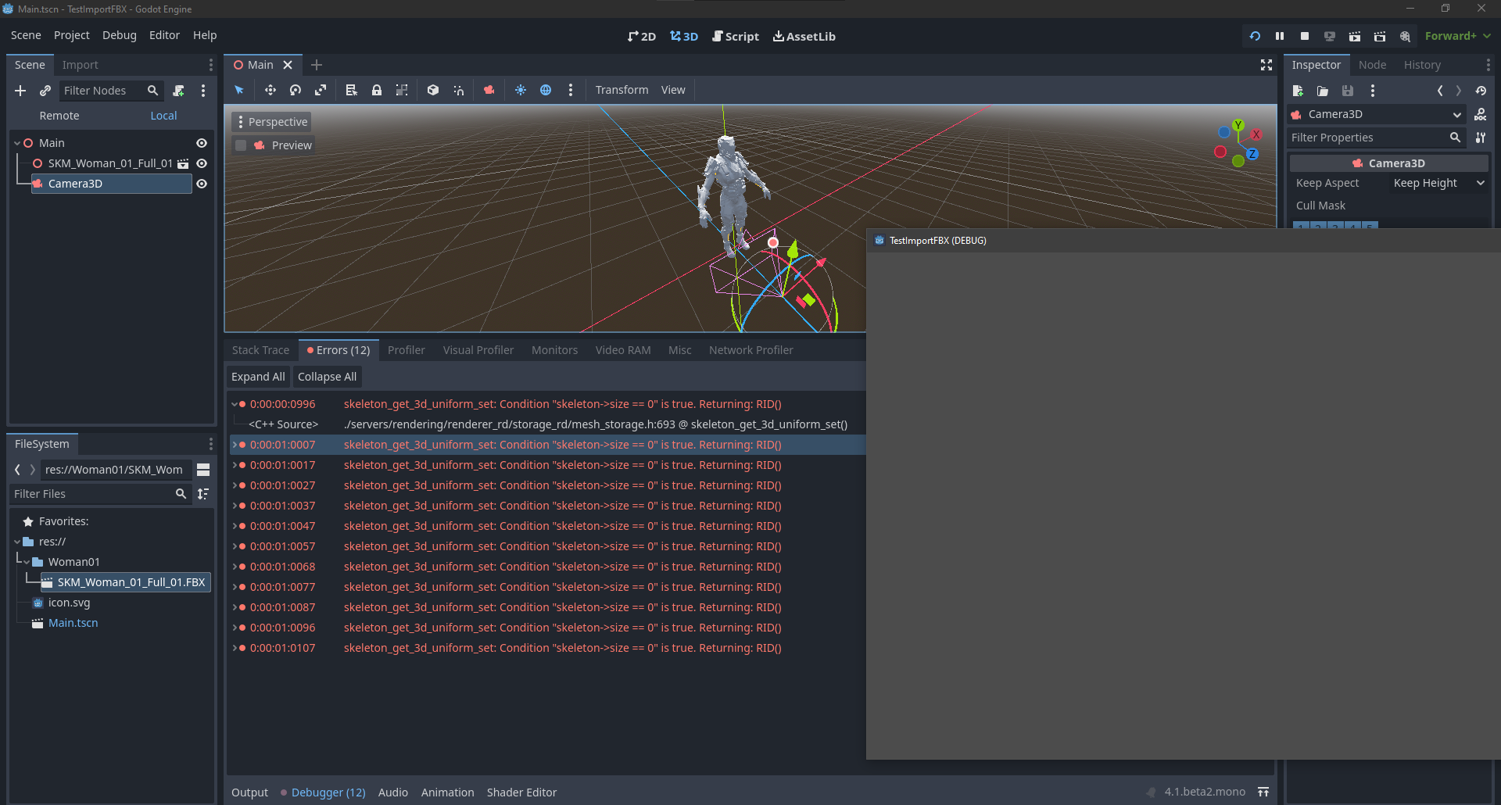
Task: Enable the Preview checkbox in the viewport
Action: coord(241,145)
